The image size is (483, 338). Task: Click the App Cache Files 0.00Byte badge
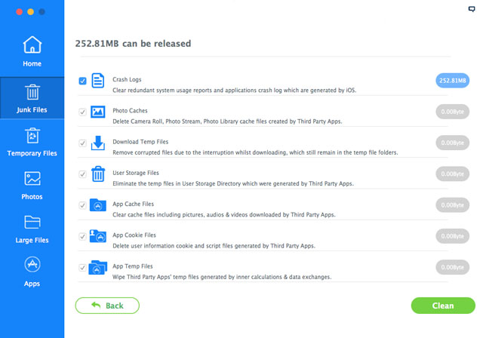[453, 205]
